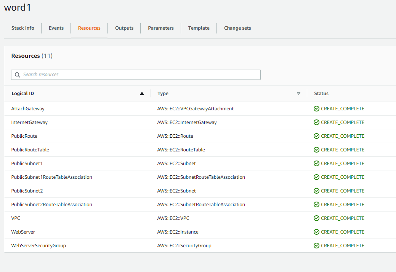Viewport: 396px width, 272px height.
Task: Open the Change sets tab
Action: pyautogui.click(x=237, y=28)
